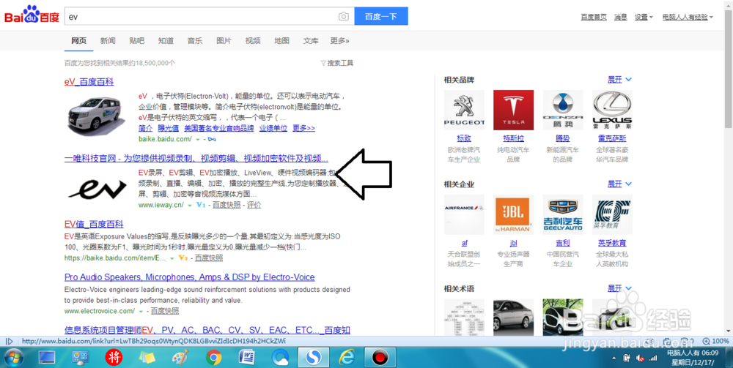Open the 电脑人人有经验 account dropdown
The image size is (733, 368).
click(x=688, y=17)
